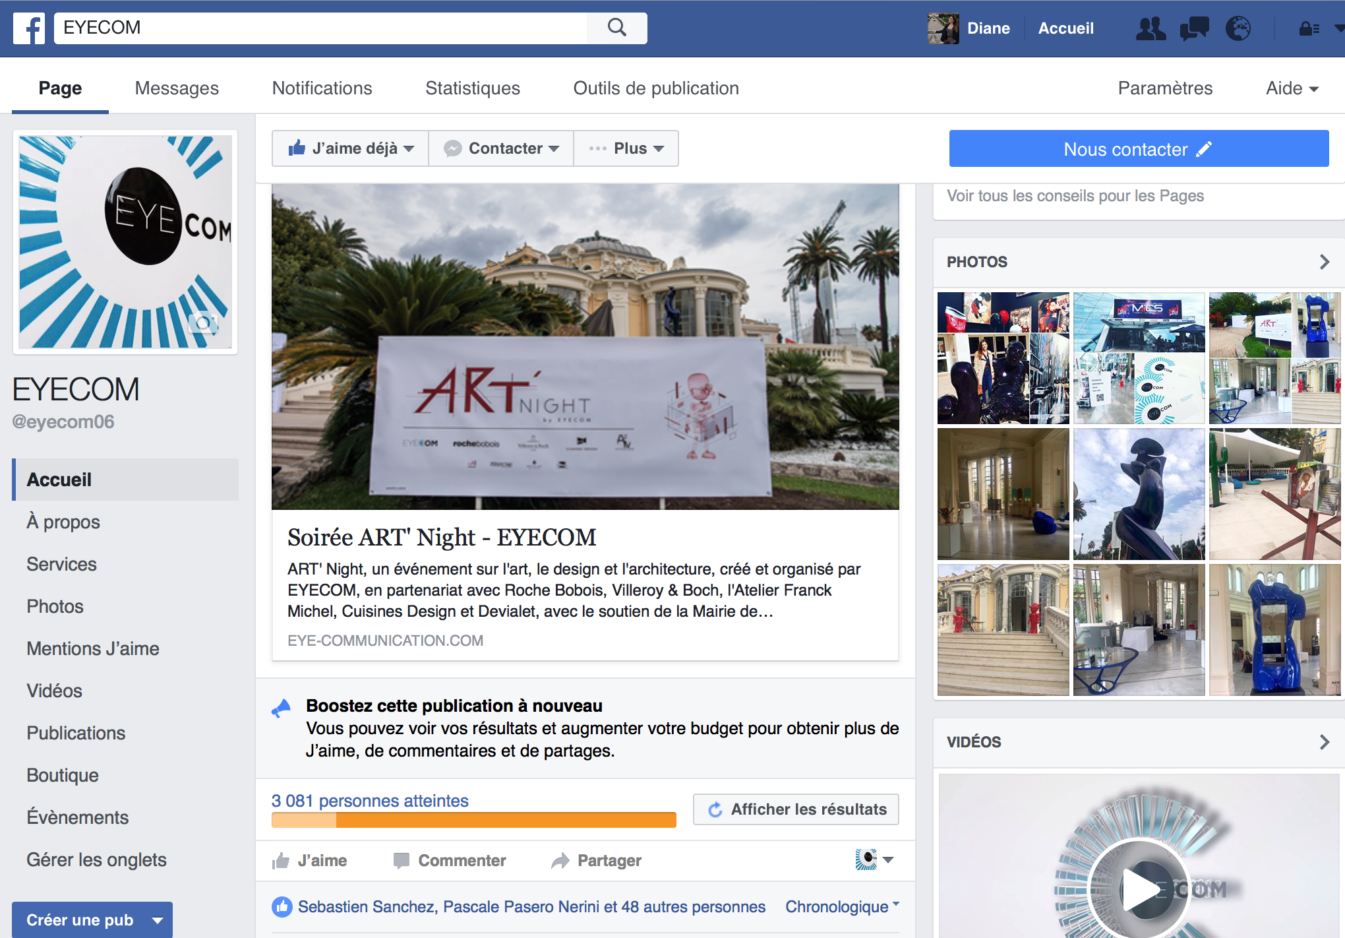Click Voir tous les conseils pour les Pages
This screenshot has width=1345, height=938.
pos(1075,196)
